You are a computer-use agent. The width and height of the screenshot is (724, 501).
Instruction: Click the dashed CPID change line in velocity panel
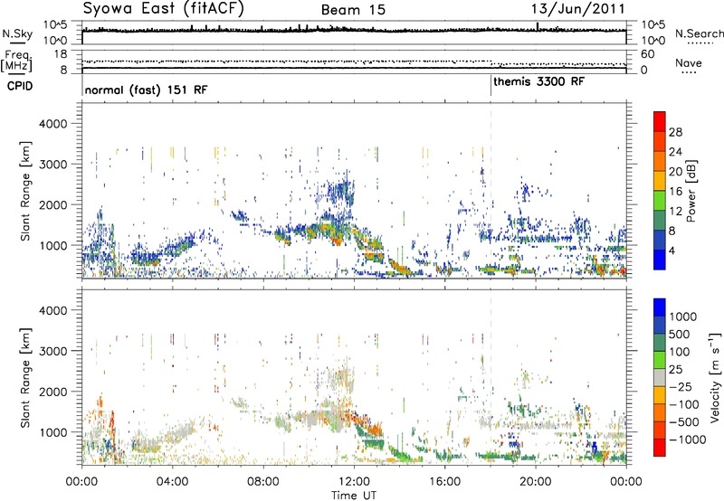tap(491, 377)
